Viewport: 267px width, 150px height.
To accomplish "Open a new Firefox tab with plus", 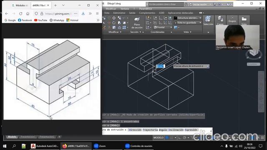I will [x=55, y=5].
